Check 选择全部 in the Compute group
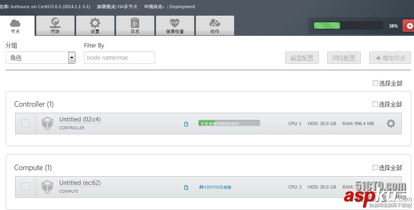Viewport: 414px width, 210px height. tap(375, 167)
